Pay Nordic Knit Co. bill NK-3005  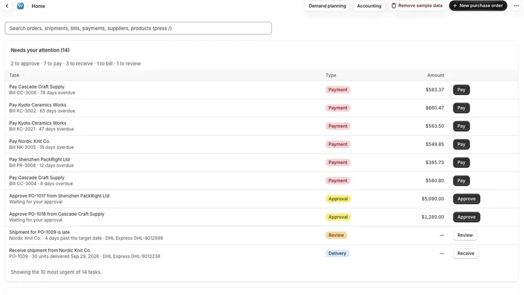point(461,144)
